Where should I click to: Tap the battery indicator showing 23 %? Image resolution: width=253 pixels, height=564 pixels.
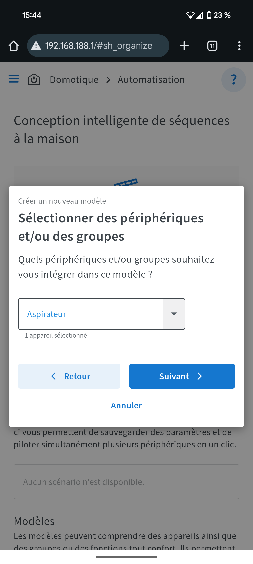pos(218,15)
